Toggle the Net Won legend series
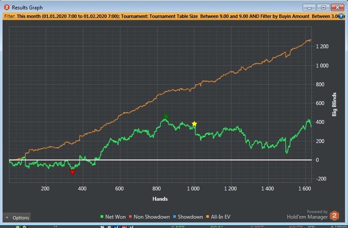This screenshot has width=348, height=228. 113,217
